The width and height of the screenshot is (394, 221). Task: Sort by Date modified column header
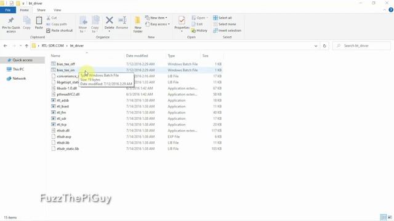click(137, 56)
